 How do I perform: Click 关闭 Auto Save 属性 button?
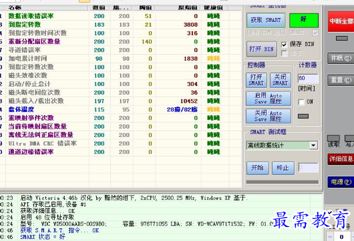(269, 116)
